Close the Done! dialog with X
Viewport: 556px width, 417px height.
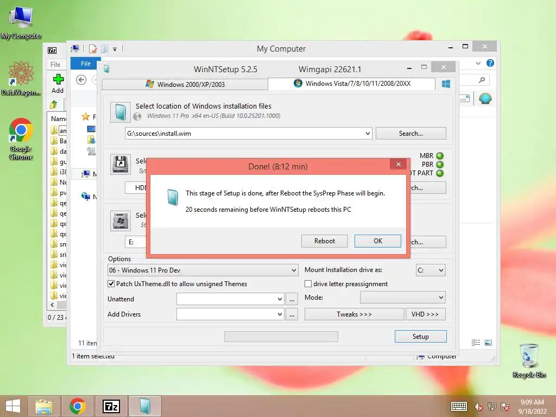tap(398, 164)
